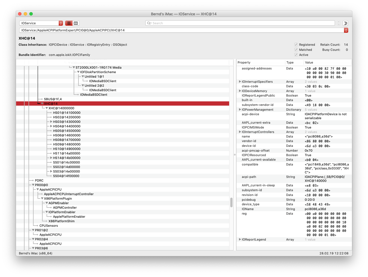This screenshot has width=368, height=277.
Task: Select the subsystem-vendor-id property row
Action: pyautogui.click(x=294, y=105)
